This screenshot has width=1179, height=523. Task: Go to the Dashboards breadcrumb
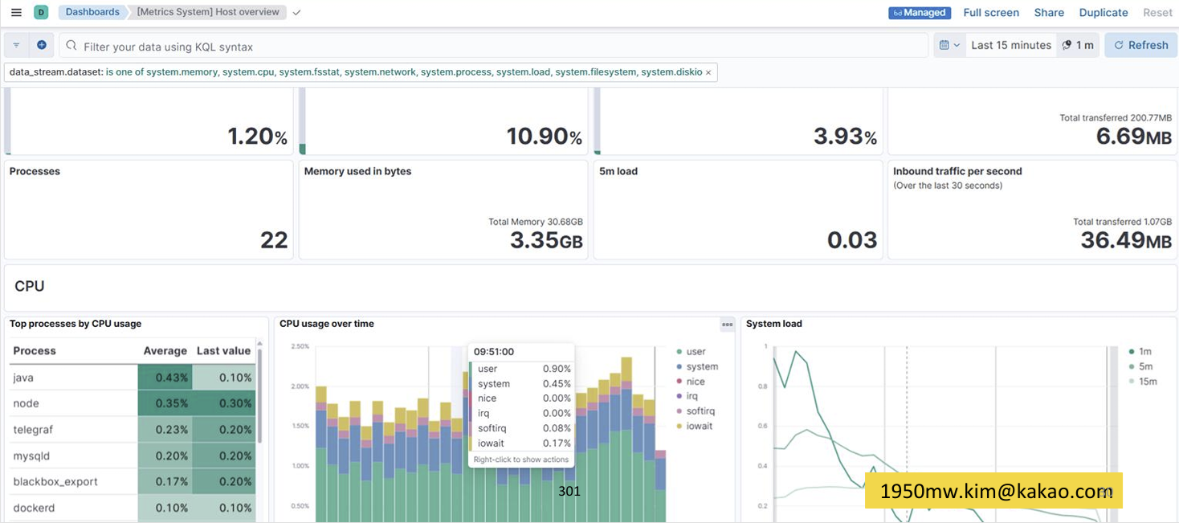point(92,12)
